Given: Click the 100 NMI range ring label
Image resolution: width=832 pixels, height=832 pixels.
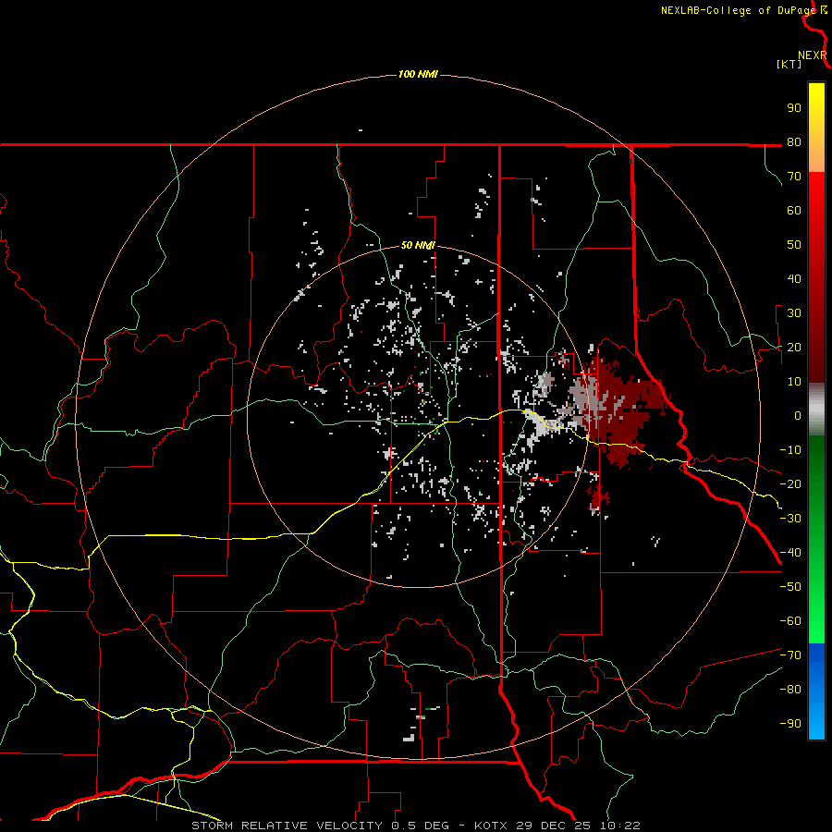Looking at the screenshot, I should (418, 74).
